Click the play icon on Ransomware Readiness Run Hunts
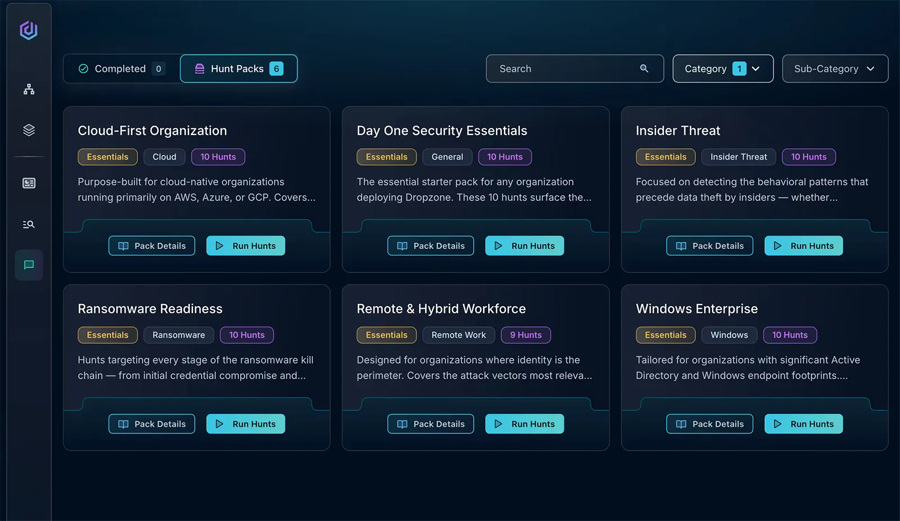The width and height of the screenshot is (900, 521). (x=220, y=424)
